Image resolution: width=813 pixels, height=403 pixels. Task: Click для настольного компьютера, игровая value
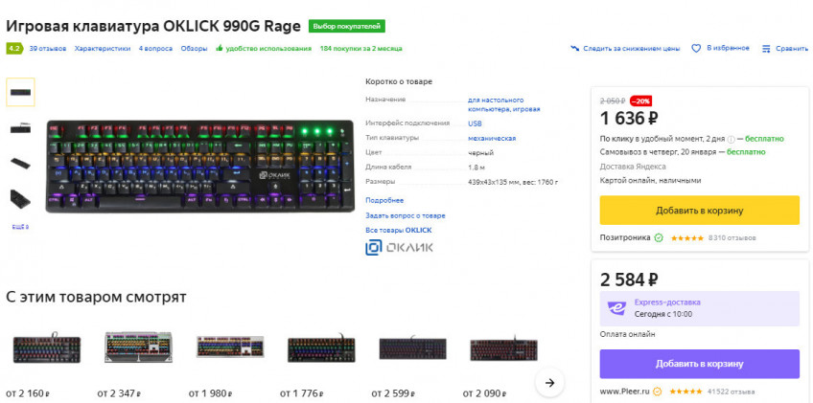point(504,104)
